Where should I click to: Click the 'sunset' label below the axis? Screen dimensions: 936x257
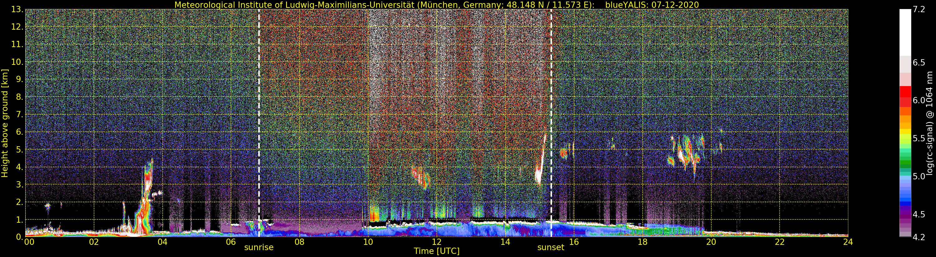point(551,248)
